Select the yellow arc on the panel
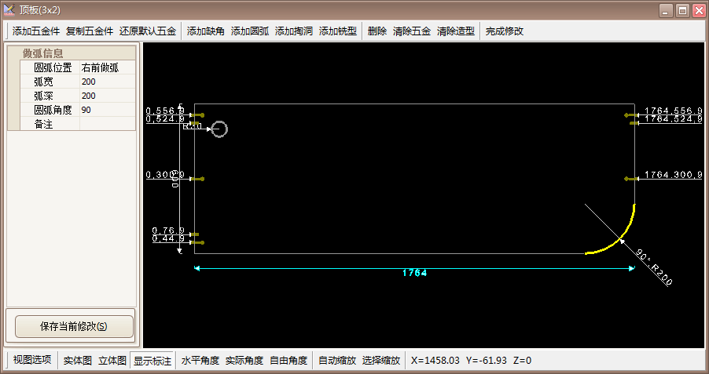Image resolution: width=709 pixels, height=374 pixels. click(621, 238)
